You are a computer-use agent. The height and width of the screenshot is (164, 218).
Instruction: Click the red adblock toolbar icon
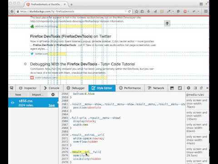pos(185,11)
